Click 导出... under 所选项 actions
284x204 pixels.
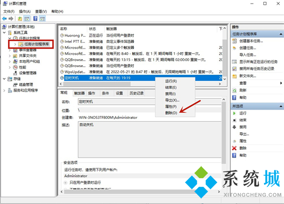[x=244, y=134]
